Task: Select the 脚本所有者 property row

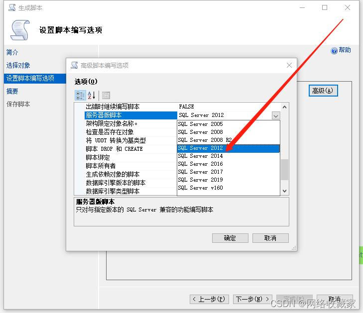Action: click(131, 166)
